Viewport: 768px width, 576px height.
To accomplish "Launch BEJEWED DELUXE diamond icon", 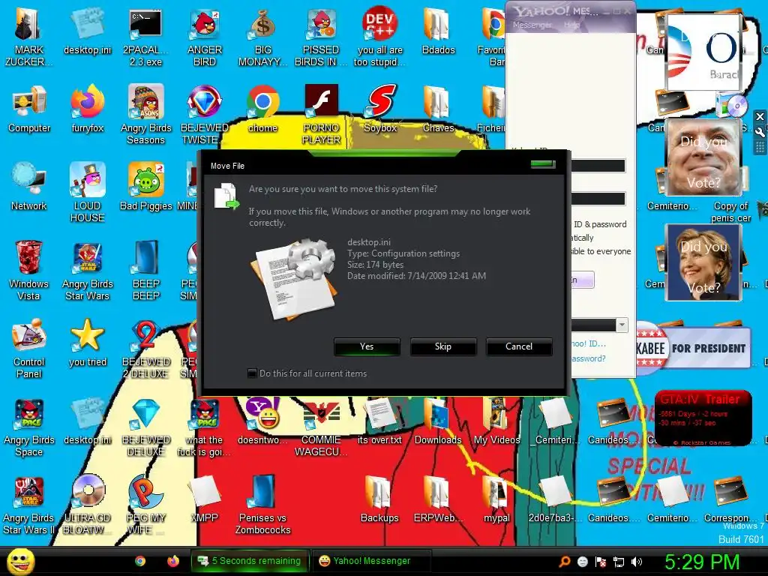I will point(146,427).
